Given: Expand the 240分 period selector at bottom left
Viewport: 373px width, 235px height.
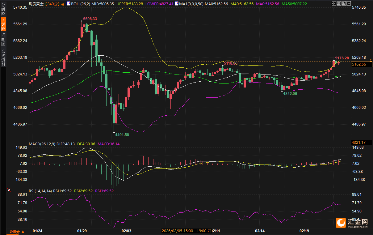Looking at the screenshot, I should (x=17, y=232).
